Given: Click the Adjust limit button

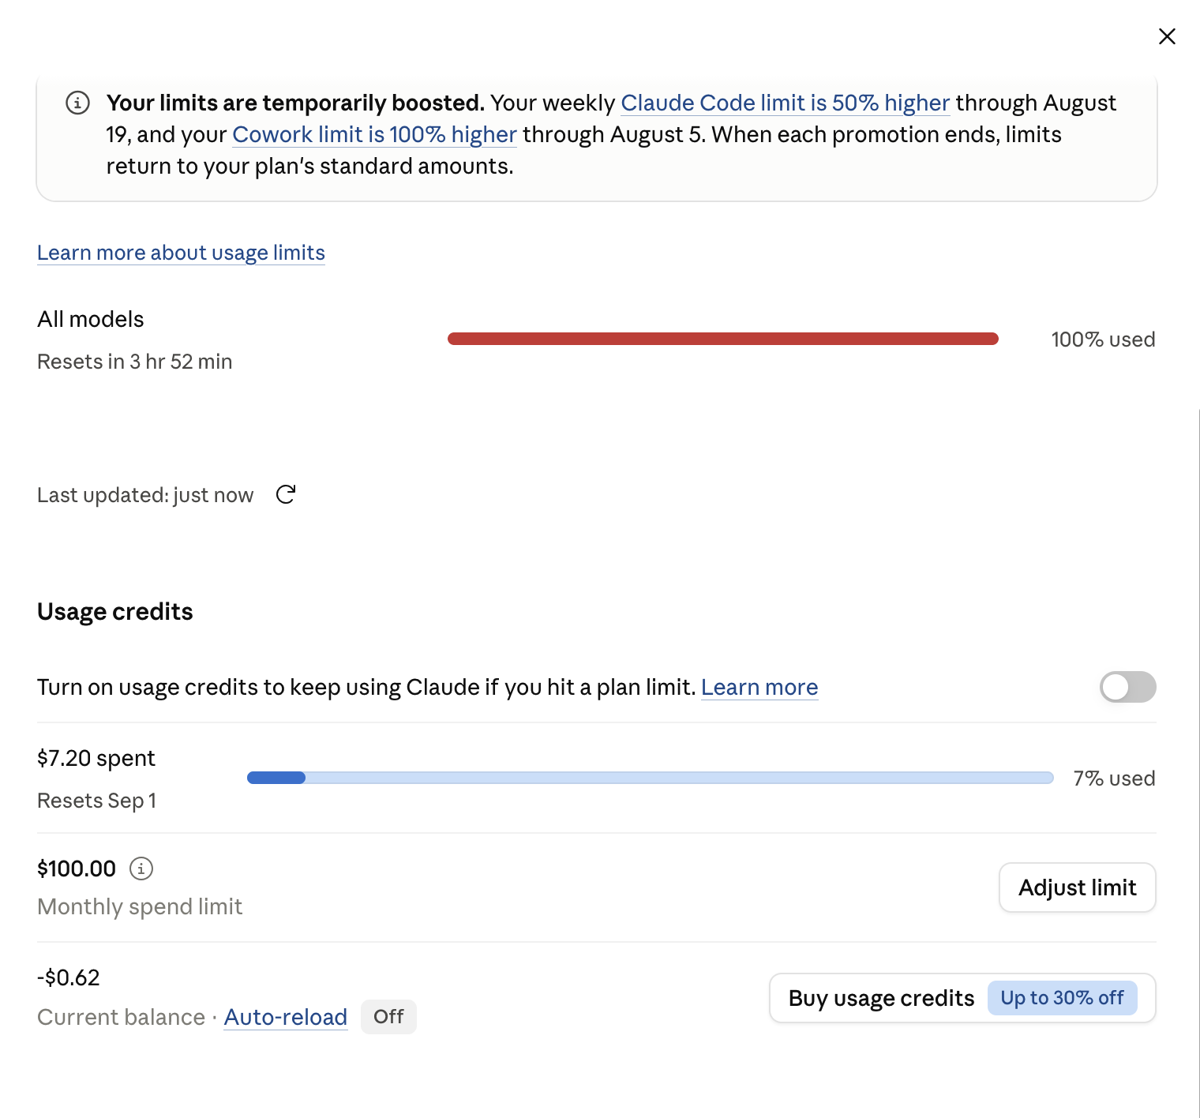Looking at the screenshot, I should (x=1077, y=887).
